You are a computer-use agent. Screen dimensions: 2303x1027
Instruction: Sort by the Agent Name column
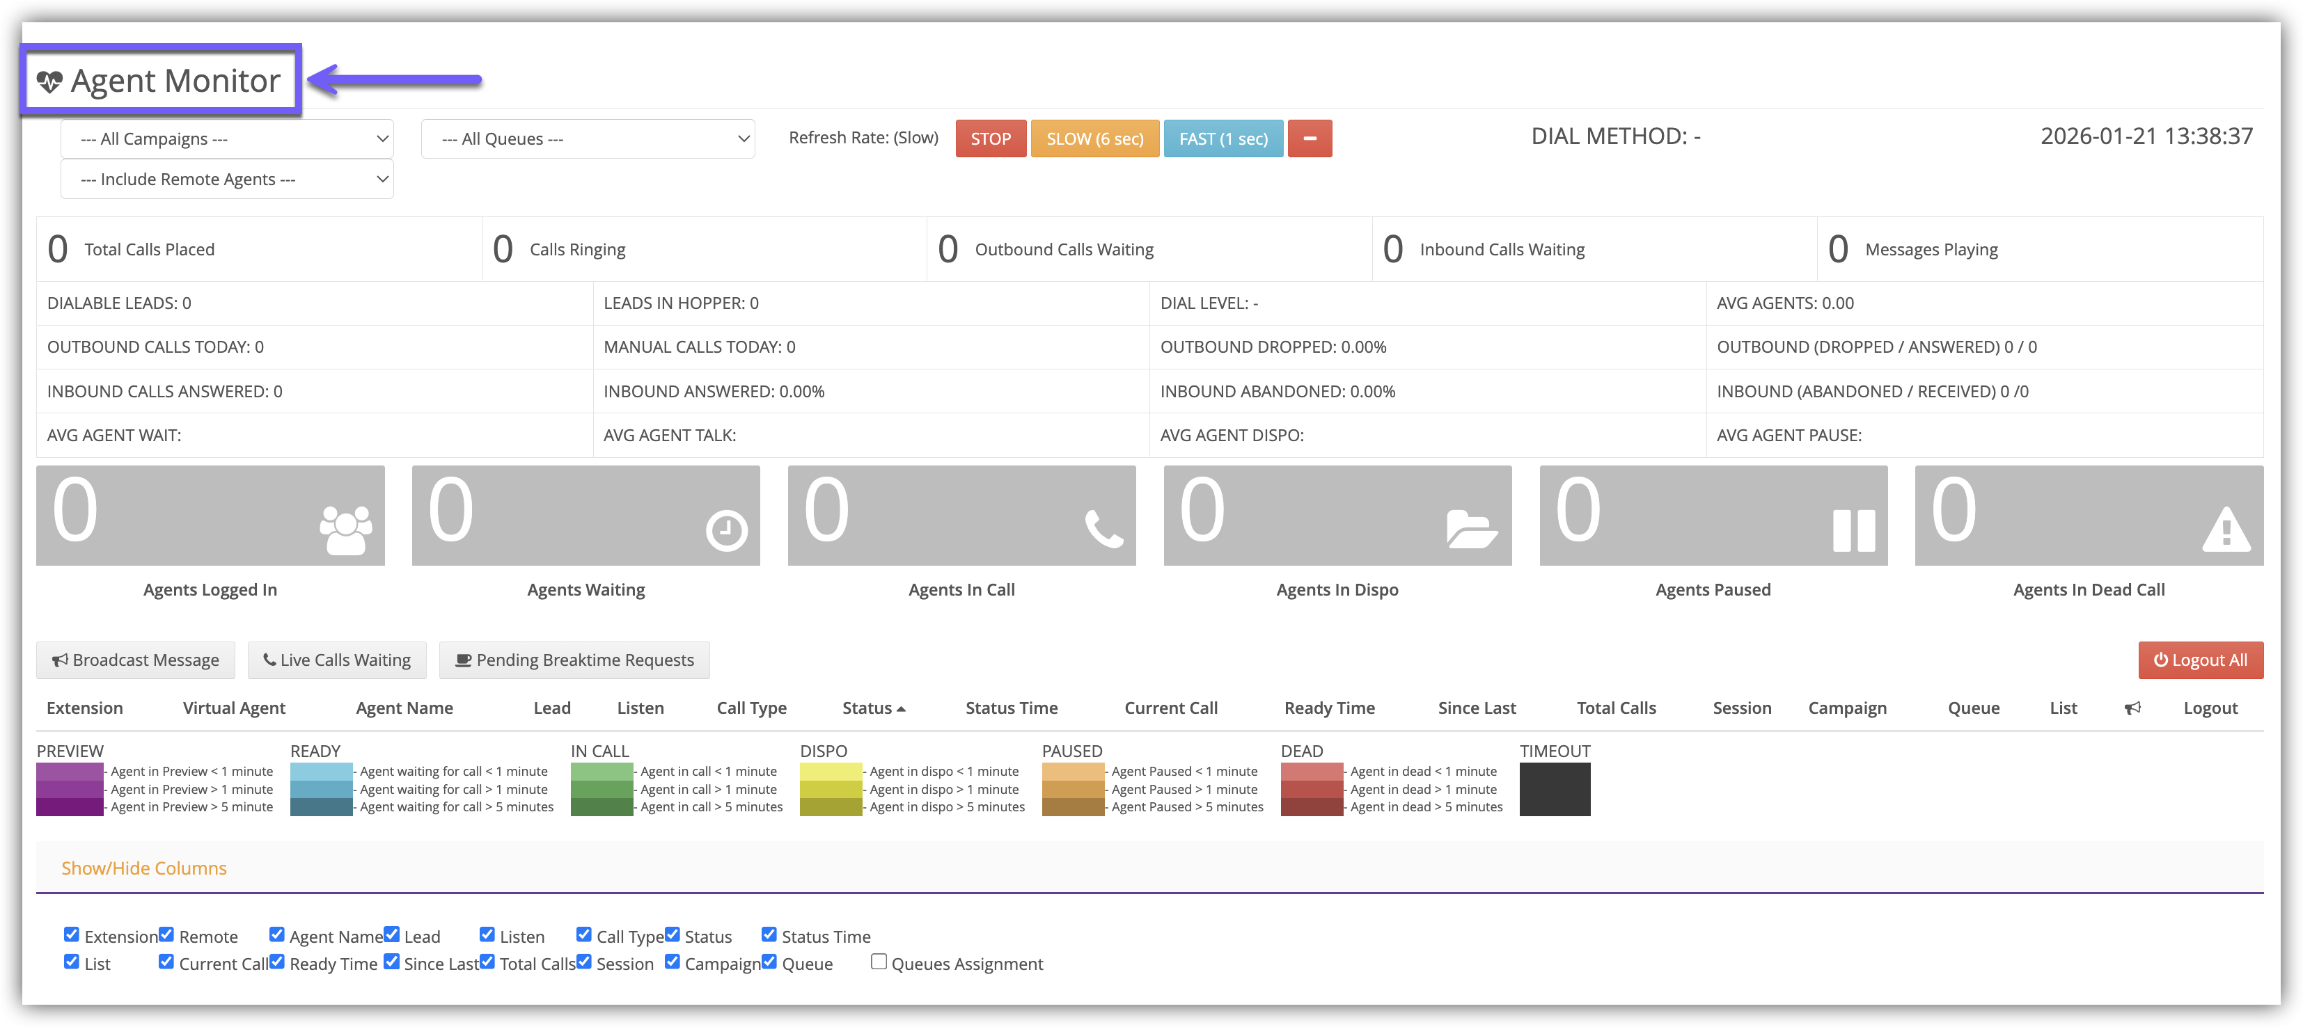click(404, 708)
